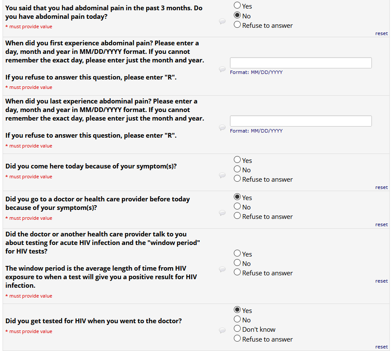Viewport: 392px width, 351px height.
Task: Click comment icon for HIV tested question
Action: pos(222,330)
